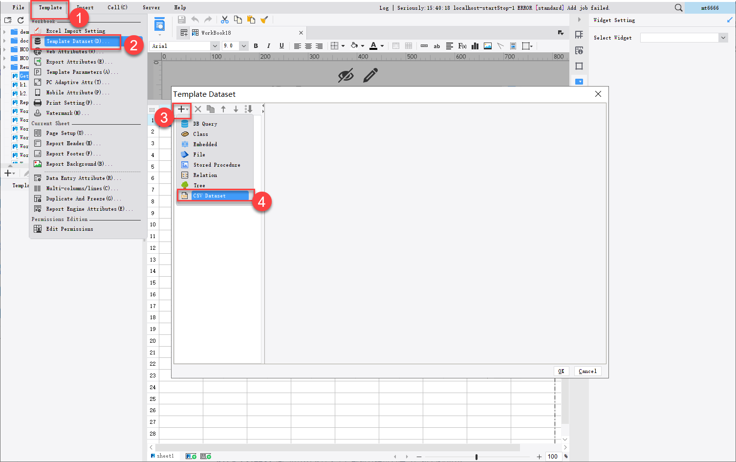Viewport: 736px width, 462px height.
Task: Click the search magnifier icon
Action: tap(678, 8)
